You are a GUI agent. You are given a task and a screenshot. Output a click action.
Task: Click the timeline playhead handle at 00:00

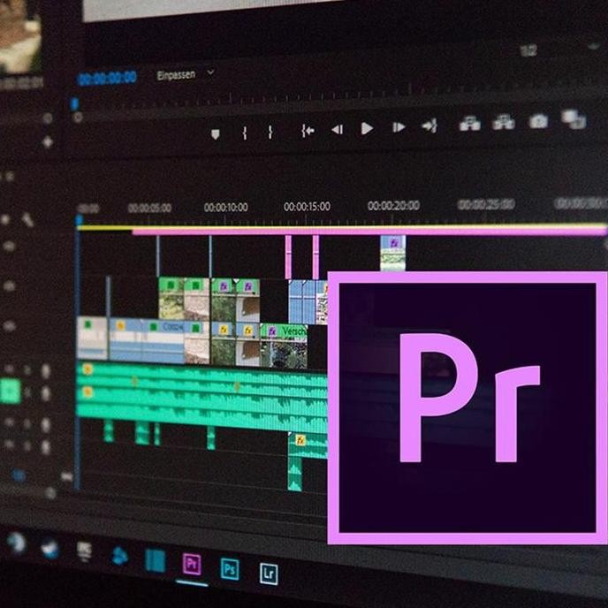80,220
